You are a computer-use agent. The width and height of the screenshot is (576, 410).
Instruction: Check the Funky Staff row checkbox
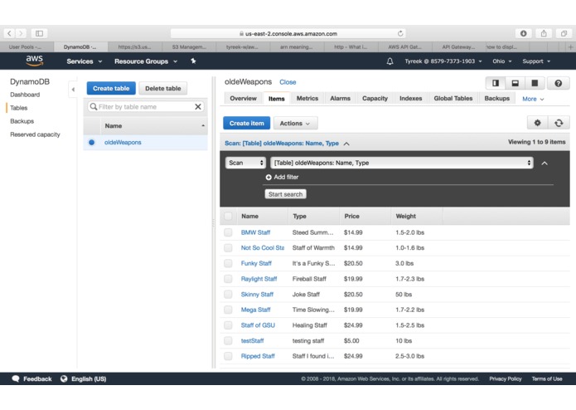(228, 263)
